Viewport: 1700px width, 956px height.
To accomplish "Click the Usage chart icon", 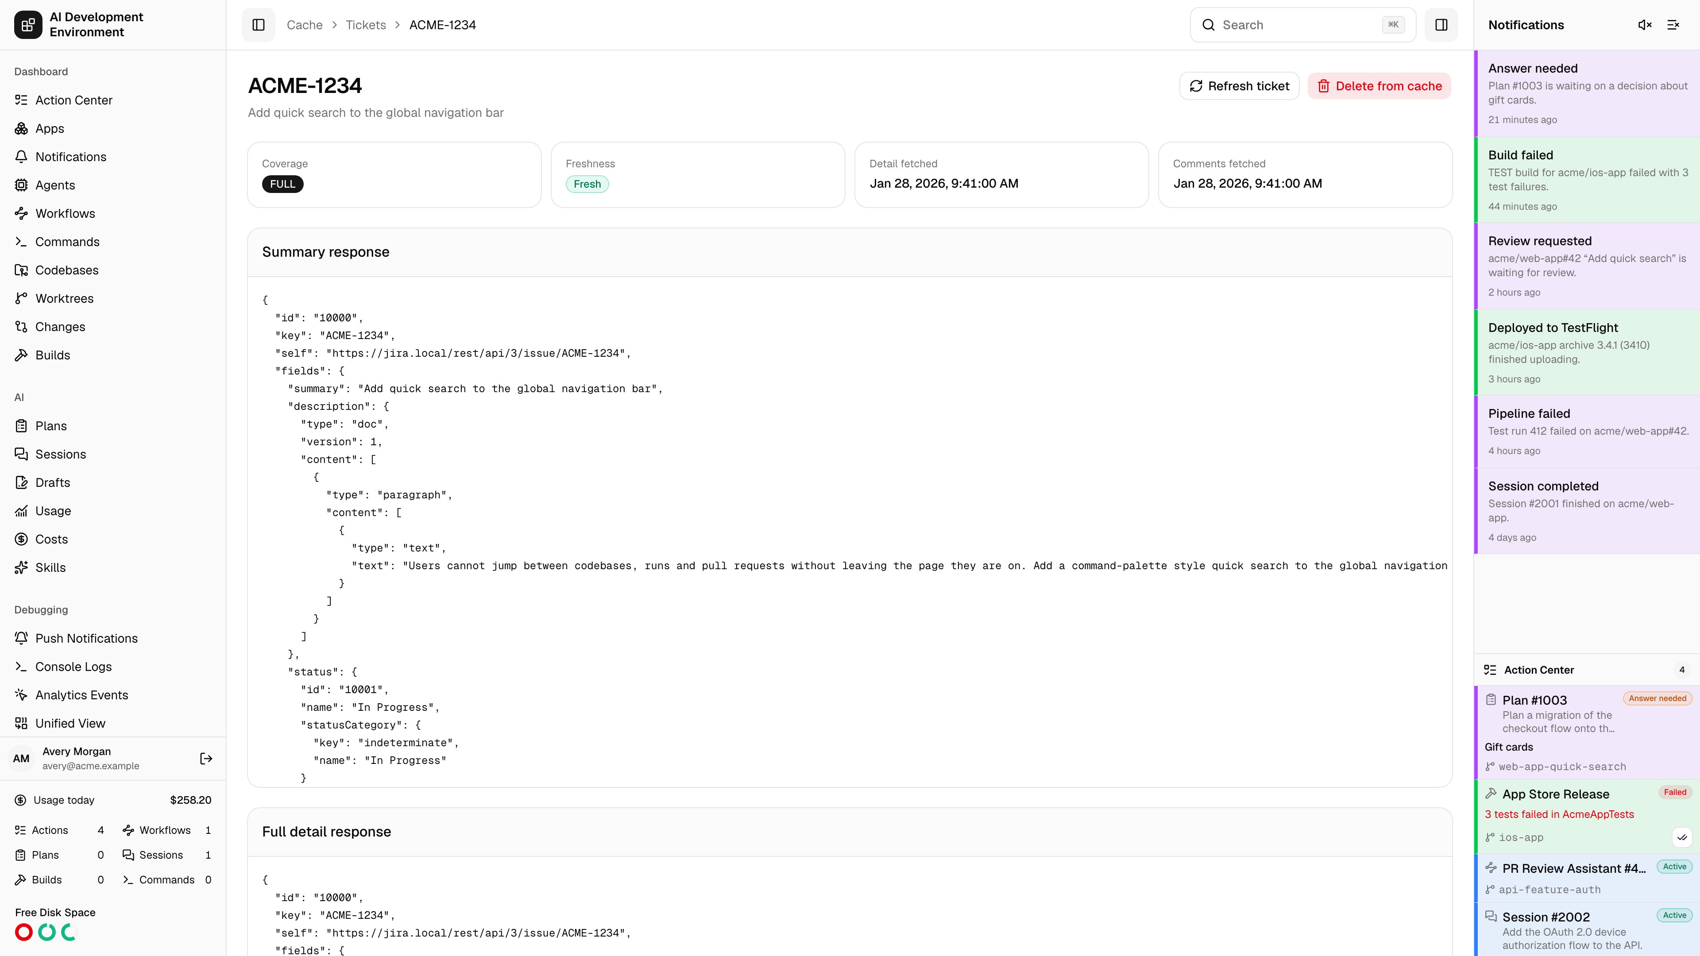I will pos(21,511).
